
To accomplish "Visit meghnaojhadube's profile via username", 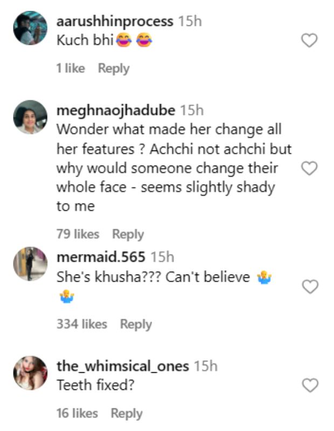I will click(x=116, y=110).
